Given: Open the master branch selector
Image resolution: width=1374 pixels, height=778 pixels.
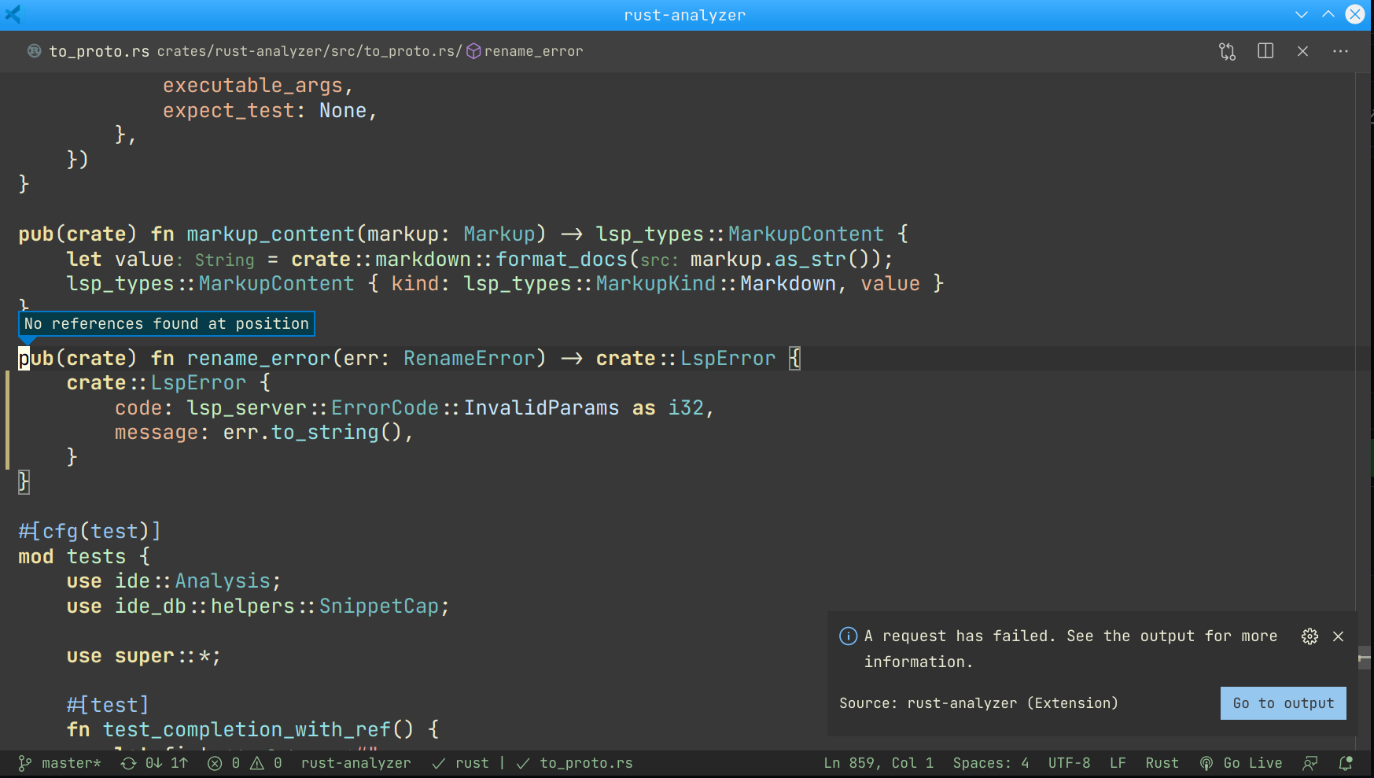Looking at the screenshot, I should tap(61, 763).
